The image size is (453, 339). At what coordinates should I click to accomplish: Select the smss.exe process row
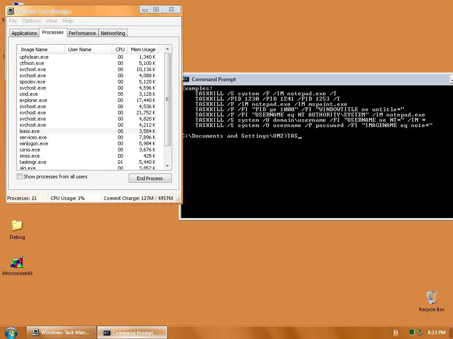tap(88, 156)
